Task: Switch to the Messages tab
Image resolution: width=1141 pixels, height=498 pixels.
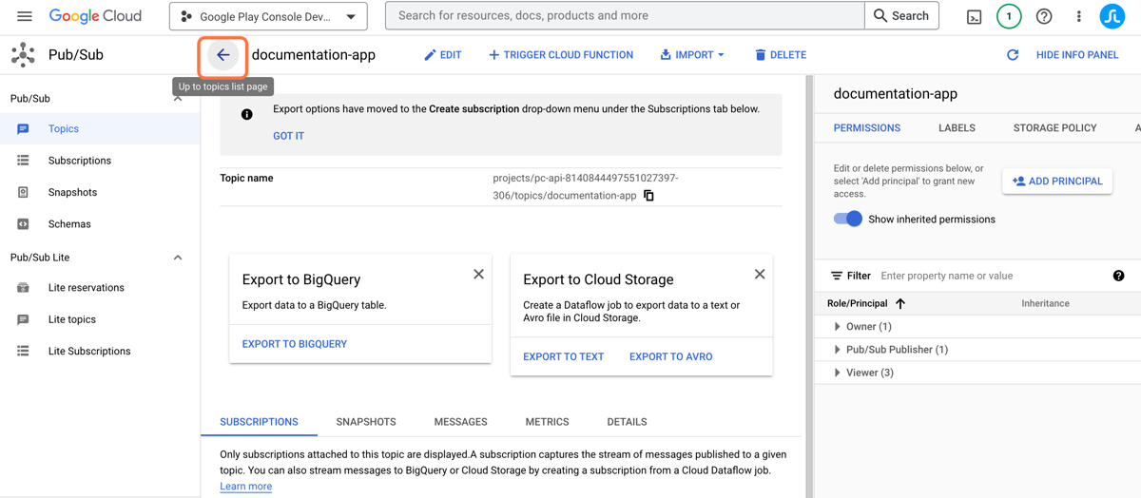Action: [461, 422]
